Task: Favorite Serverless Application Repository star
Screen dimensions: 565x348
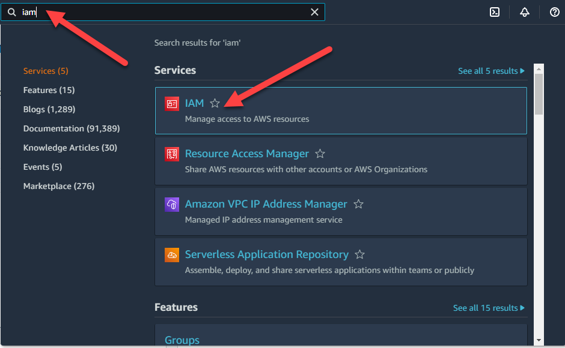Action: pyautogui.click(x=359, y=254)
